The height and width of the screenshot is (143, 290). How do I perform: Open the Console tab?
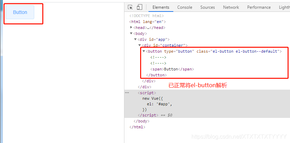pos(184,7)
